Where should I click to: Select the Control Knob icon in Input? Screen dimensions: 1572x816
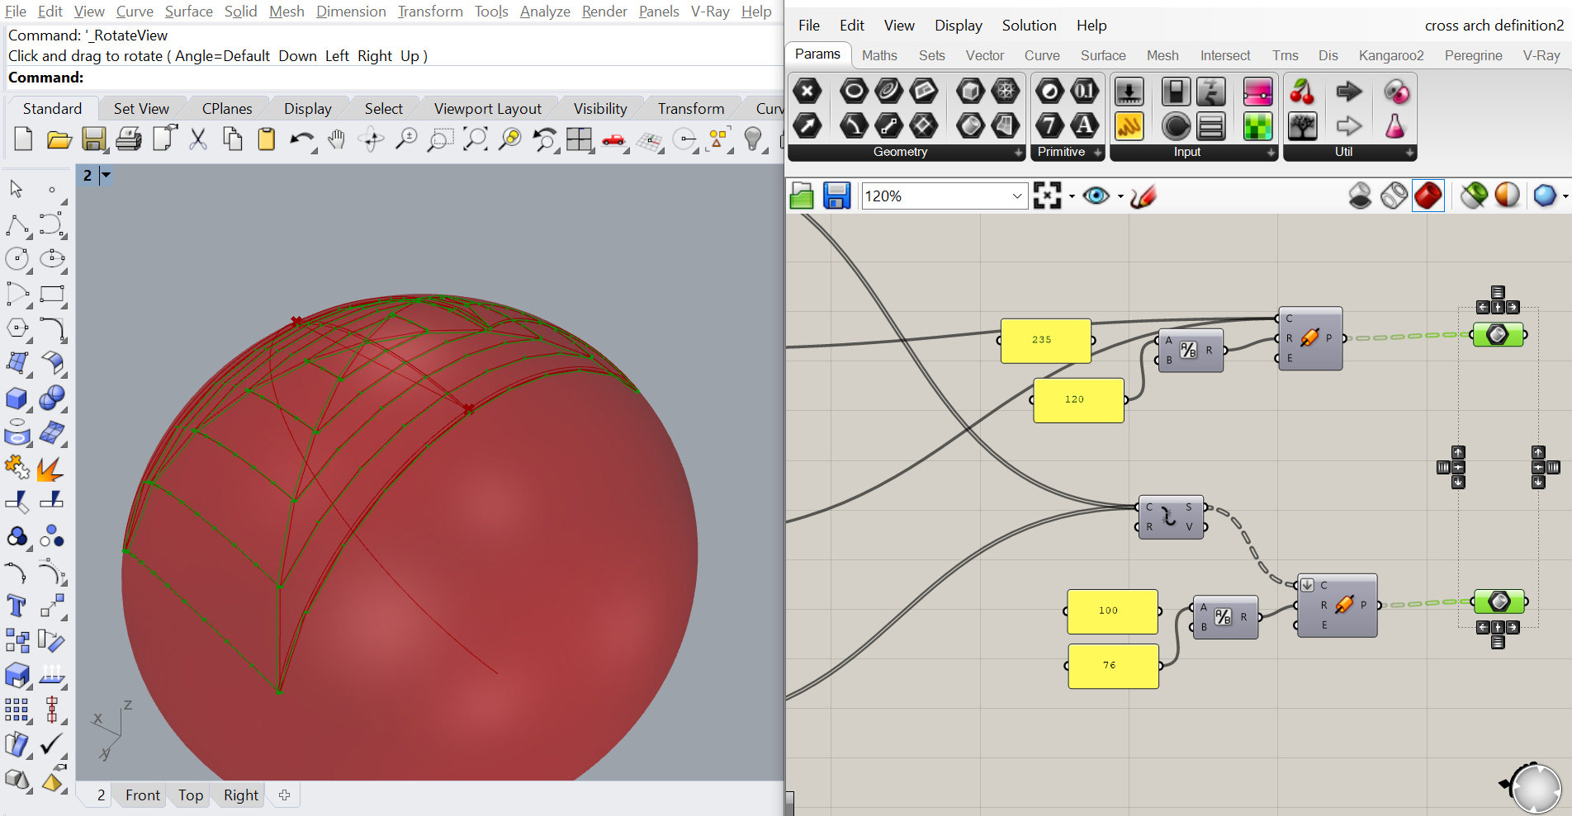[x=1176, y=125]
